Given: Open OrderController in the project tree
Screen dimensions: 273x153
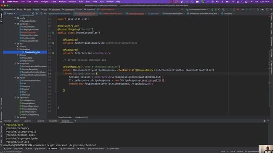Looking at the screenshot, I should click(x=29, y=32).
